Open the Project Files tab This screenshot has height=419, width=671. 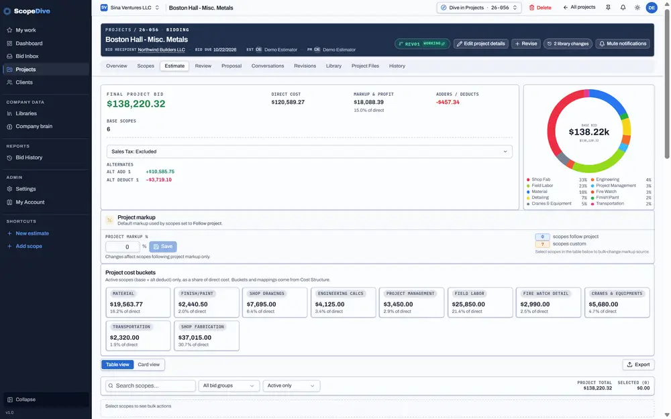coord(365,66)
